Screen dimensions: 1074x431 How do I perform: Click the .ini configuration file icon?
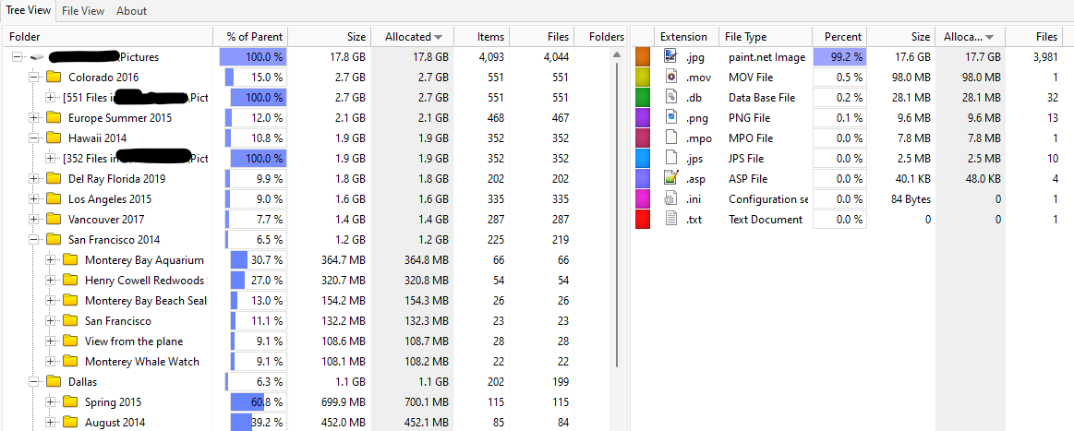point(671,199)
